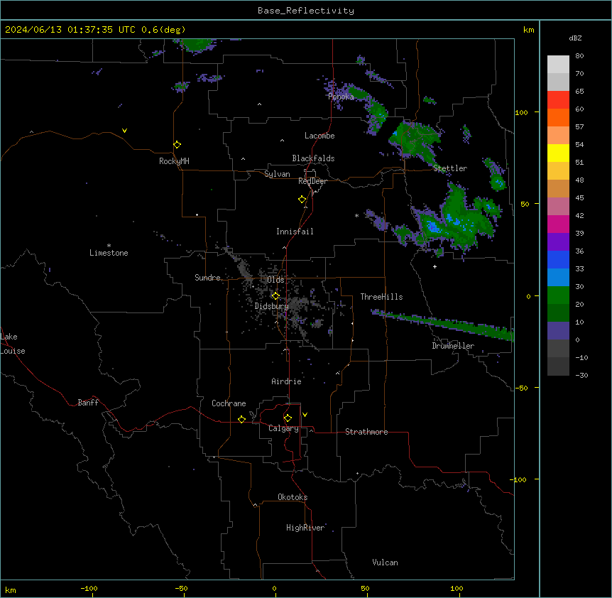Click the RockyMH label
This screenshot has height=598, width=612.
174,161
